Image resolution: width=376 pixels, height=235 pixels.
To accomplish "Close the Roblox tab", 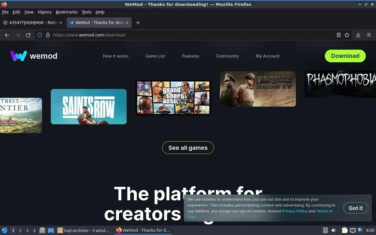I will [x=61, y=23].
